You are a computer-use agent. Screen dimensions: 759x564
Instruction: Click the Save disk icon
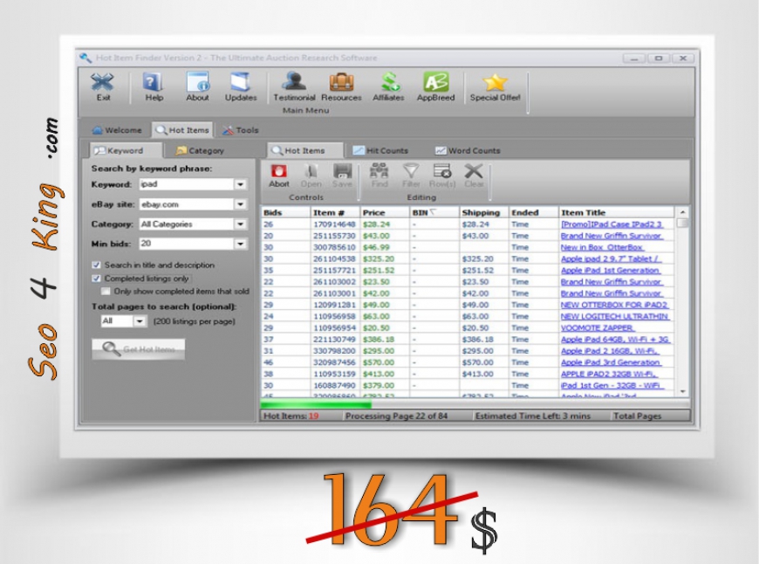342,171
